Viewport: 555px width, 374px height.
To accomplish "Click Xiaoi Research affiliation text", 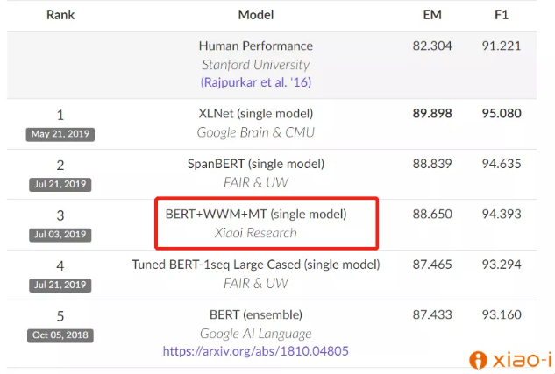I will coord(256,233).
